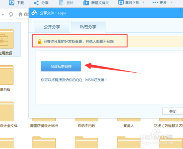
Task: Select the 应用数据 locked folder
Action: click(x=7, y=39)
